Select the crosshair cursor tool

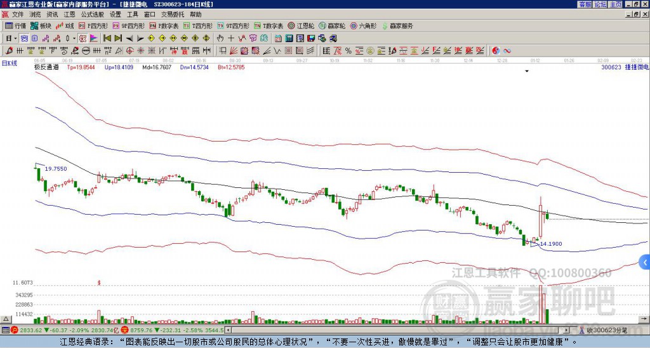pyautogui.click(x=231, y=38)
